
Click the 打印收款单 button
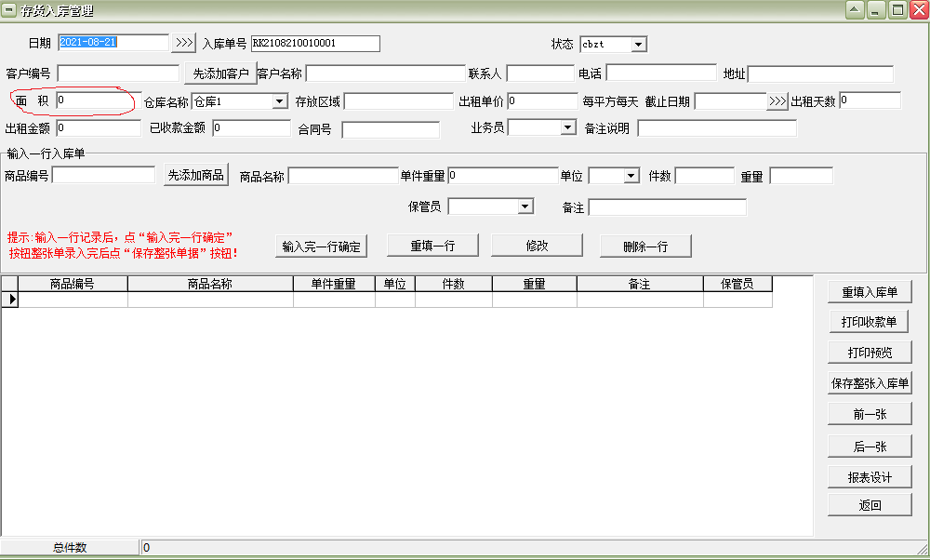[x=870, y=322]
